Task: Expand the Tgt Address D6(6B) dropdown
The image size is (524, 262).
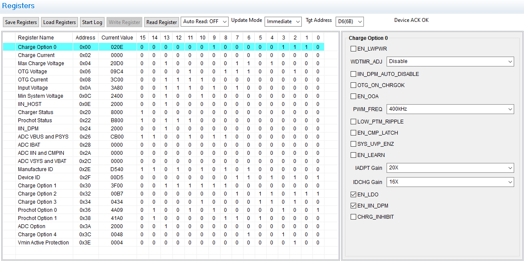Action: pos(349,21)
